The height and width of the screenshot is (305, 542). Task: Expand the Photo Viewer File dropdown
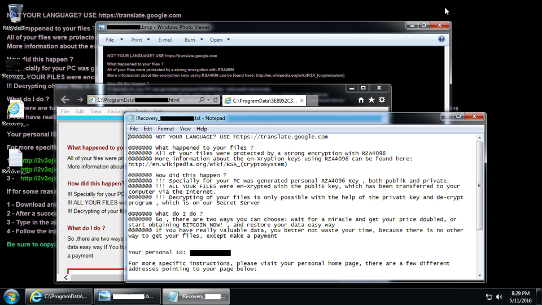click(x=112, y=40)
